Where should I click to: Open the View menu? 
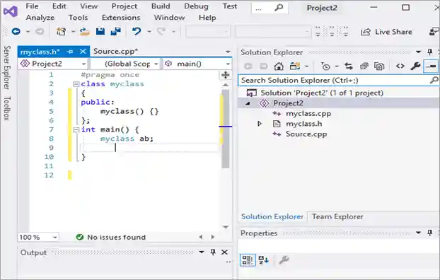click(88, 6)
